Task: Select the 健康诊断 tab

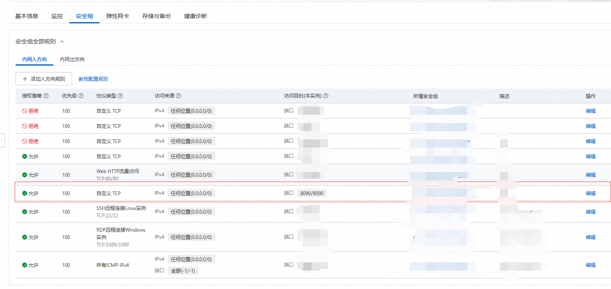Action: 195,16
